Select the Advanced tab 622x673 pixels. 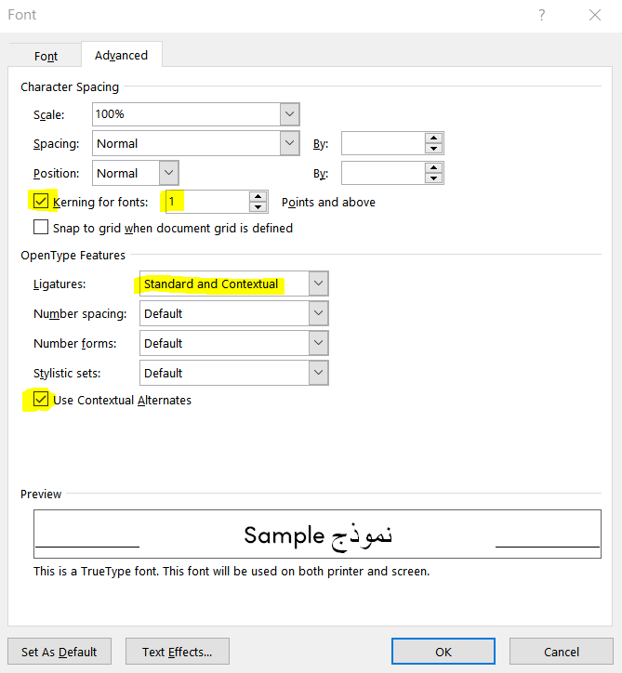121,56
